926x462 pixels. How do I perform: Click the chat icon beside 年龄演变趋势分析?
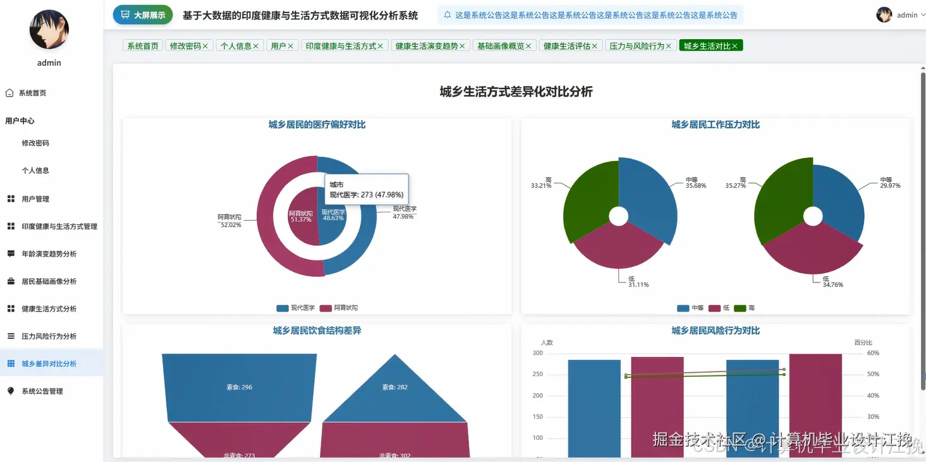tap(11, 253)
